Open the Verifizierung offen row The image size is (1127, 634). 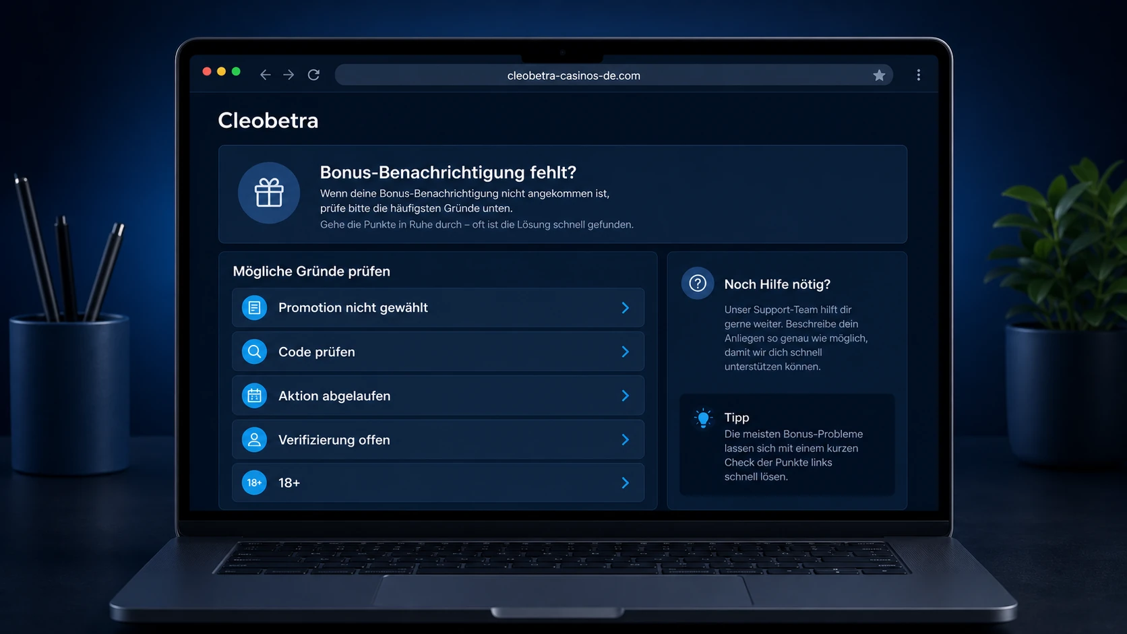pyautogui.click(x=438, y=440)
